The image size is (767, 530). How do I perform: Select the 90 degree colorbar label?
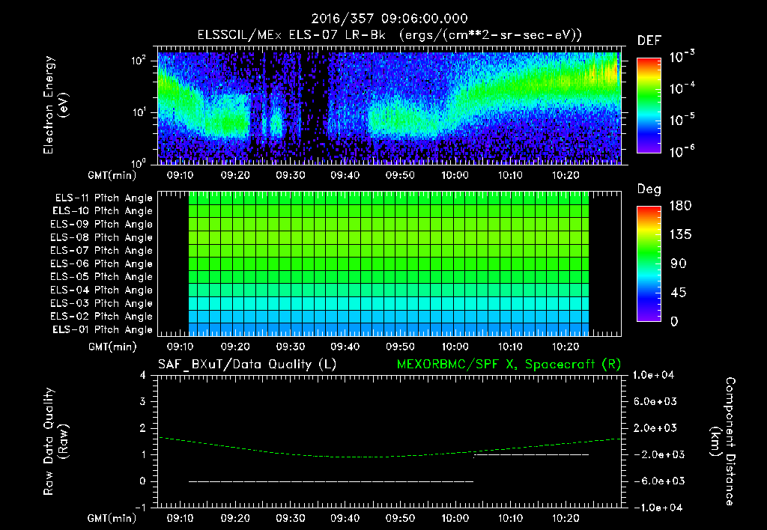click(x=679, y=264)
